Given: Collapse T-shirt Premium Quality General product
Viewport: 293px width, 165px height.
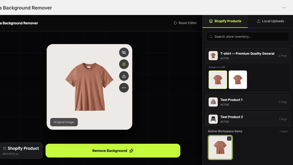Looking at the screenshot, I should (248, 56).
